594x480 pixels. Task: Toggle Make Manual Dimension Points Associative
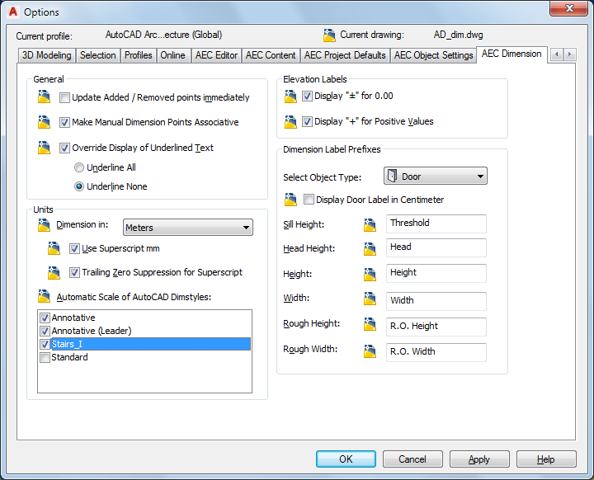64,122
